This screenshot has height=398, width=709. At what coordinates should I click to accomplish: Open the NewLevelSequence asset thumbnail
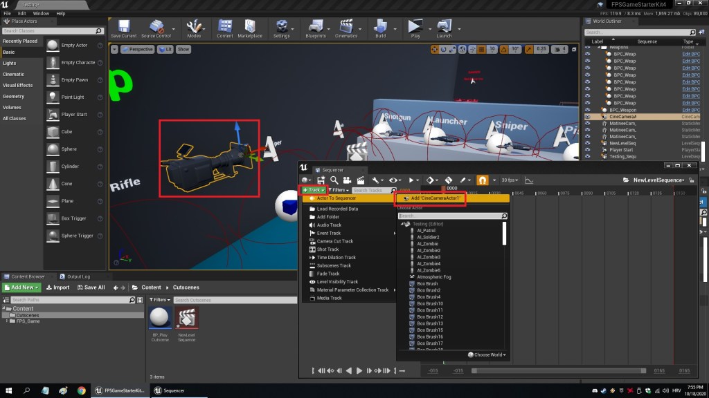click(186, 319)
